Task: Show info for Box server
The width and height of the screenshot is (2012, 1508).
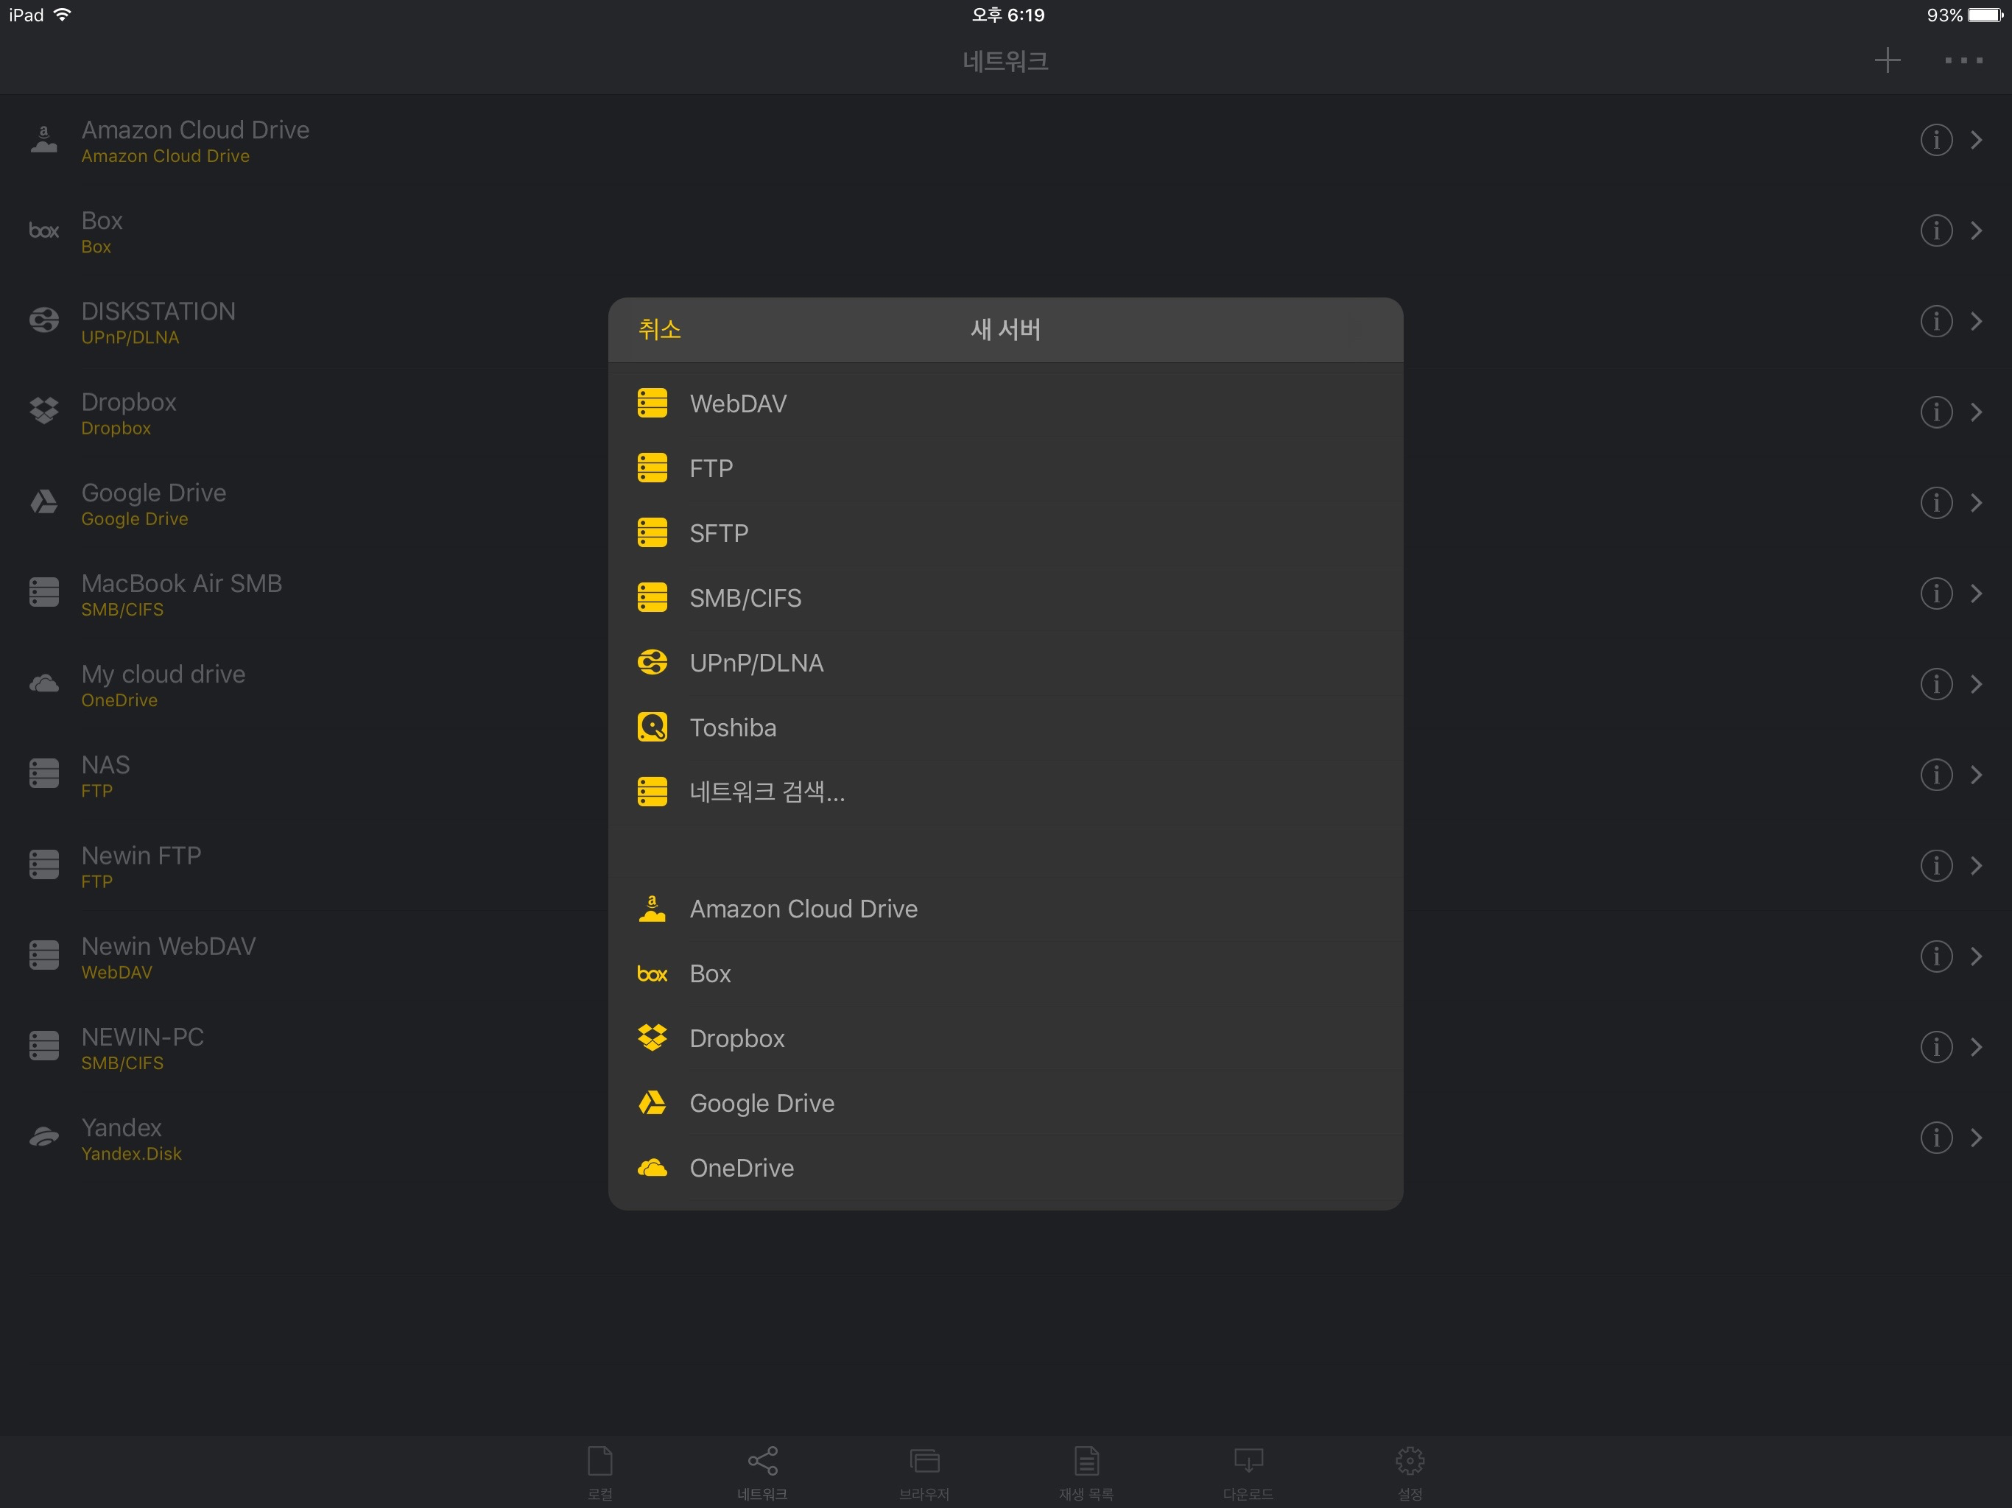Action: (x=1936, y=231)
